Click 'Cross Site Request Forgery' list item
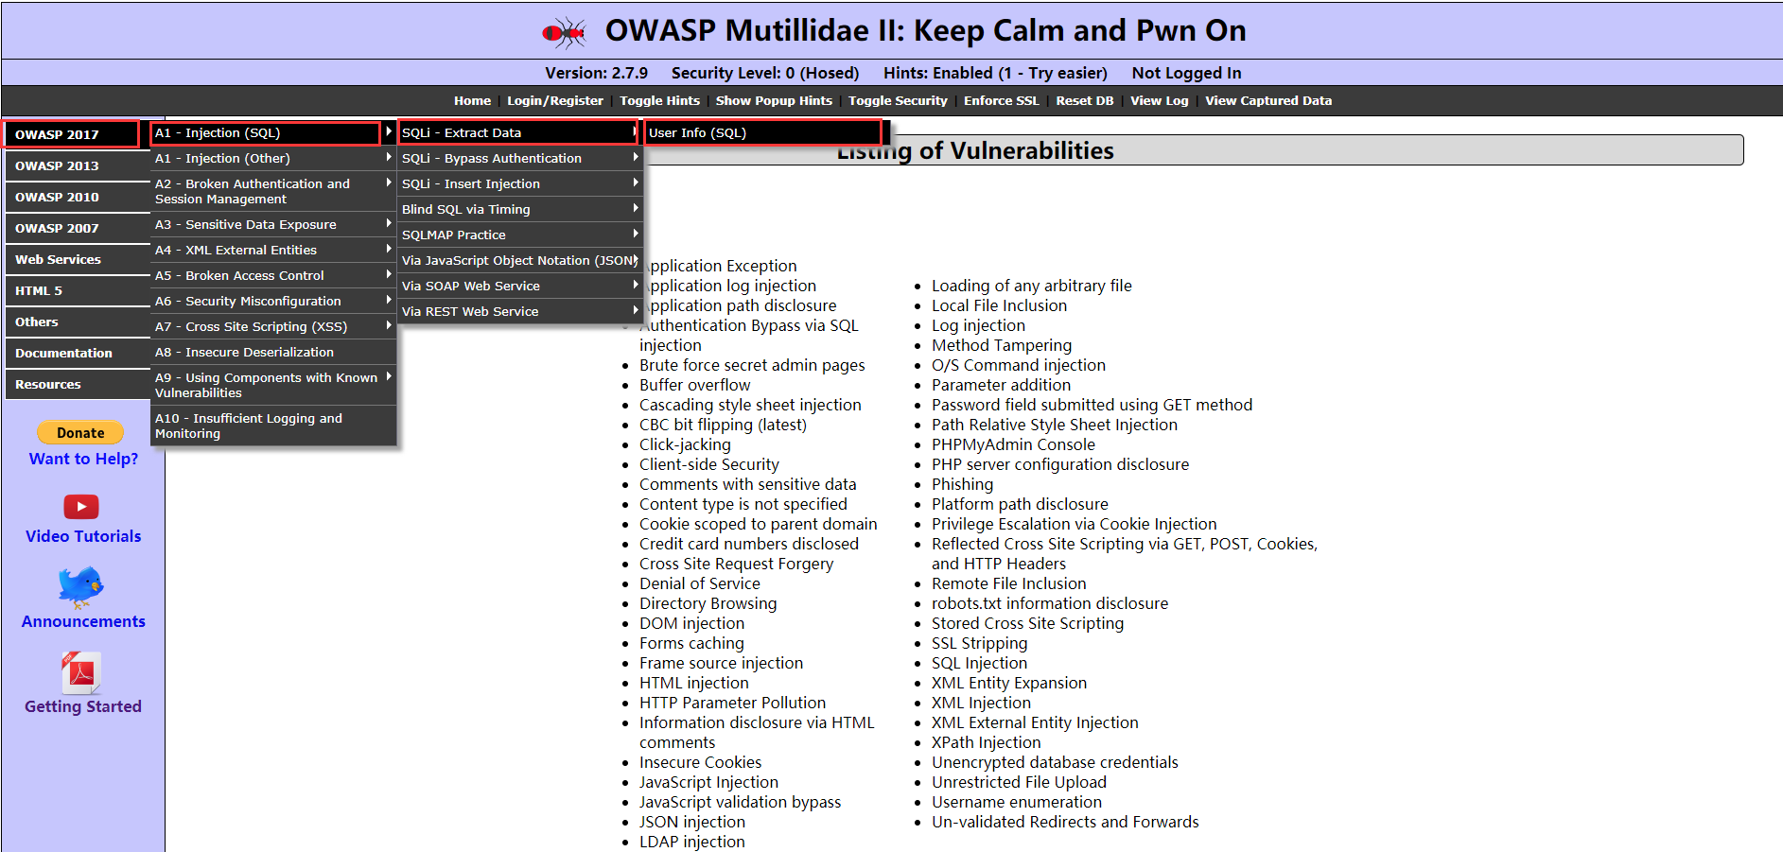This screenshot has height=852, width=1783. point(737,564)
